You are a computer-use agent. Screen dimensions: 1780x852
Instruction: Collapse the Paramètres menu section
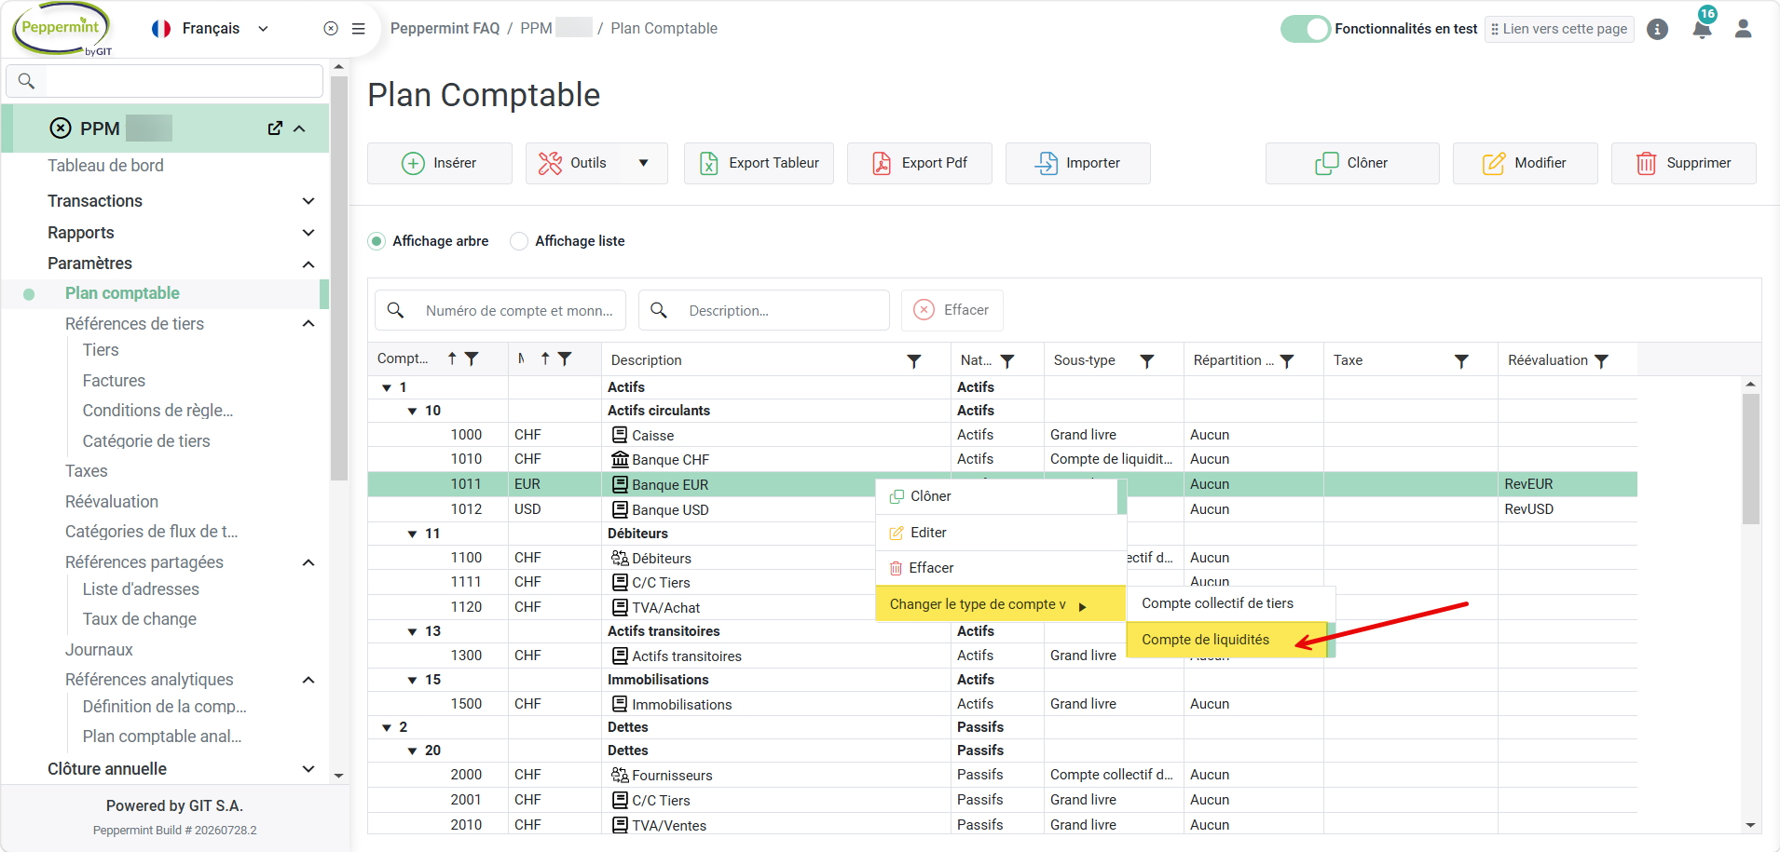(308, 264)
